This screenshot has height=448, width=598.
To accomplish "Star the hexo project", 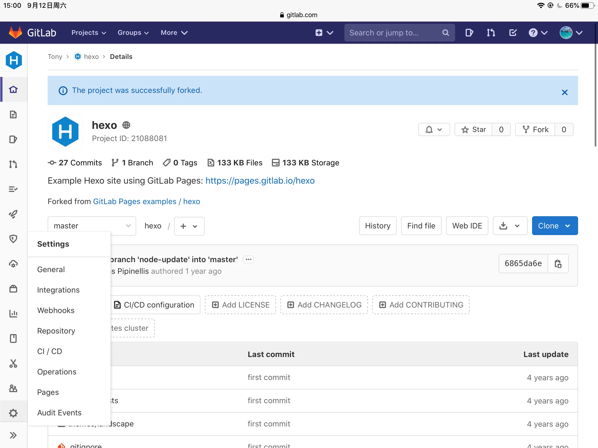I will click(474, 129).
